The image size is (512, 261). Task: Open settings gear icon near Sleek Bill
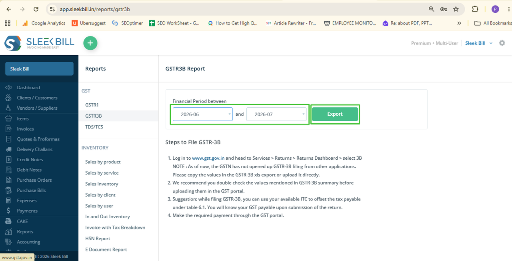(x=502, y=43)
